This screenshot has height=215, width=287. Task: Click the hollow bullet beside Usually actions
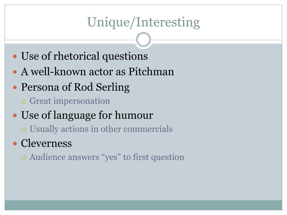pos(24,130)
